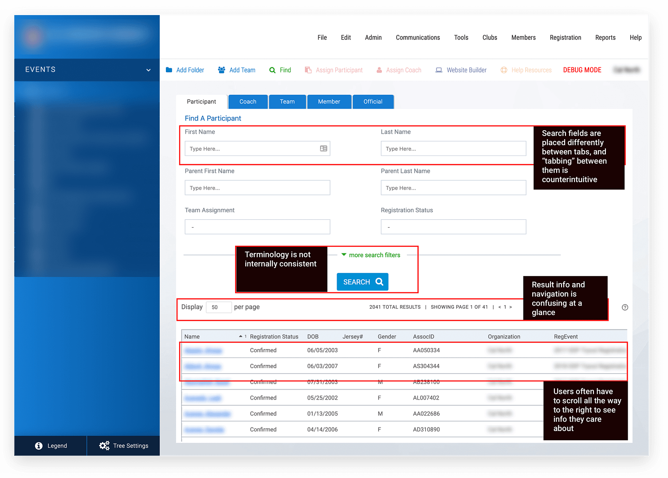Viewport: 668px width, 478px height.
Task: Click DEBUG MODE text
Action: [x=582, y=70]
